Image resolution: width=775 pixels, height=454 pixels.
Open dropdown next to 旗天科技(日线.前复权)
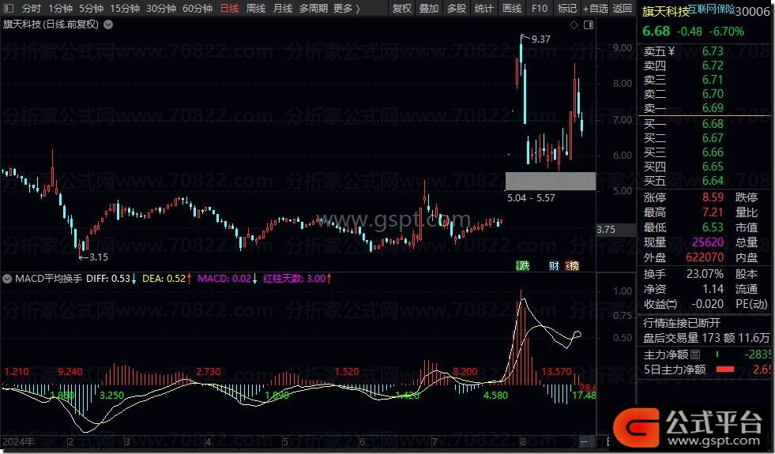click(x=108, y=24)
